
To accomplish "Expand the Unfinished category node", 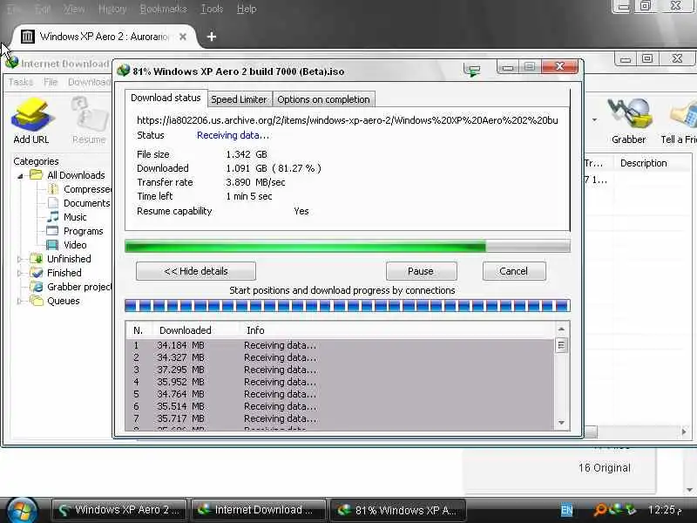I will point(19,259).
